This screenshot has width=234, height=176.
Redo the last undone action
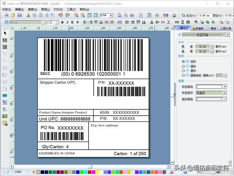[68, 15]
